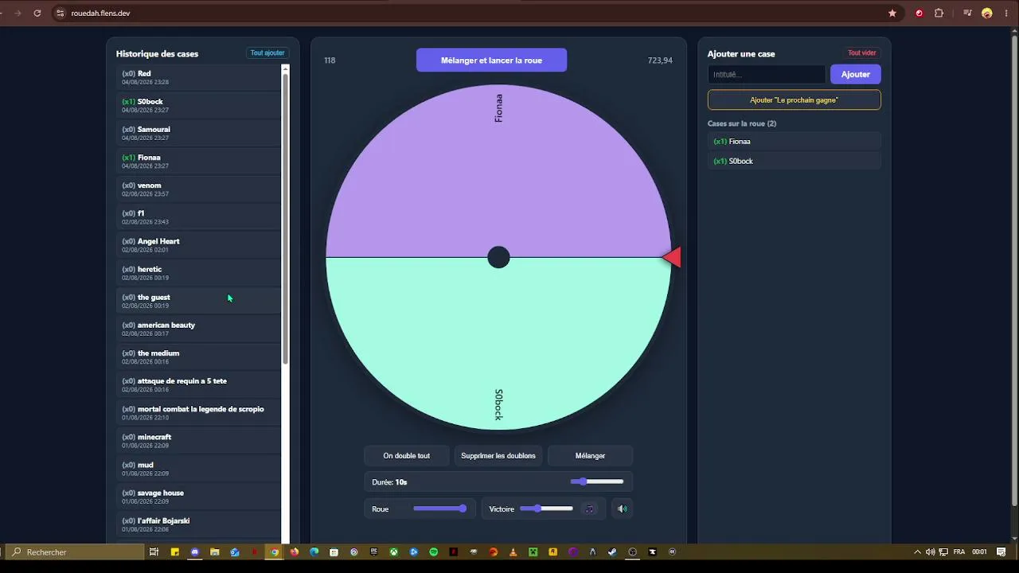The image size is (1019, 573).
Task: Click the site info icon beside URL
Action: click(60, 14)
